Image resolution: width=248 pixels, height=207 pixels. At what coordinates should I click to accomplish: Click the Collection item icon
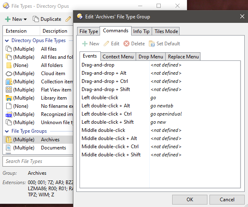[x=9, y=82]
